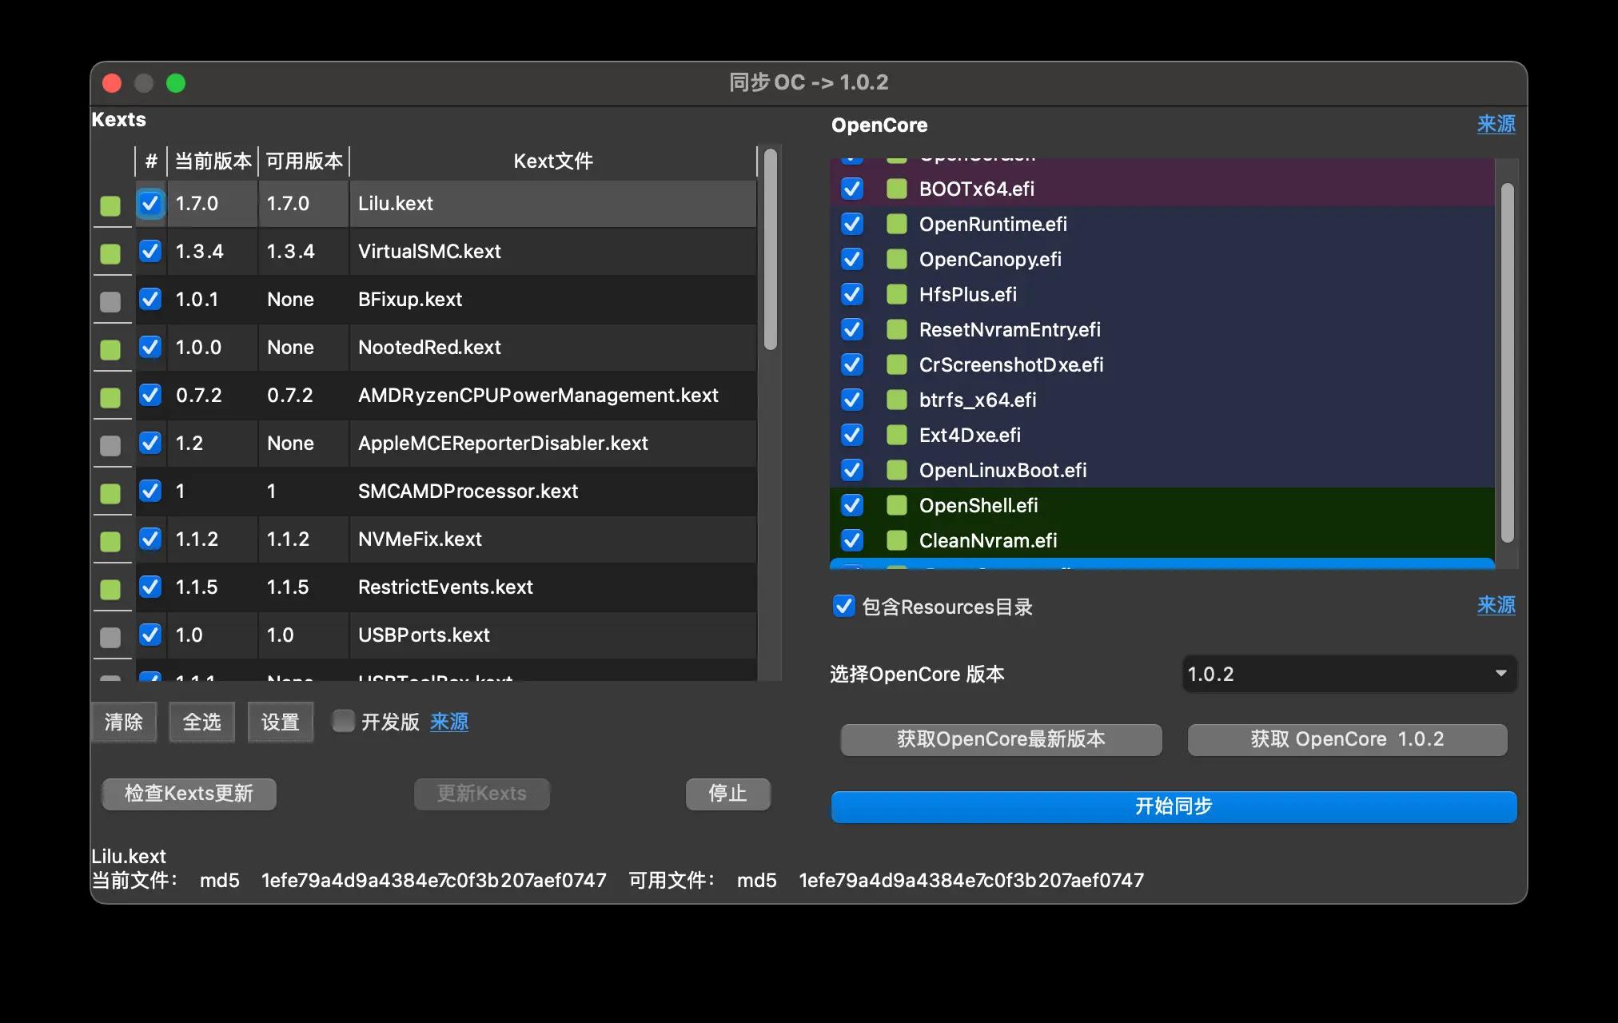Click the green square icon of btrfs_x64.efi
Screen dimensions: 1618x1023
coord(897,400)
